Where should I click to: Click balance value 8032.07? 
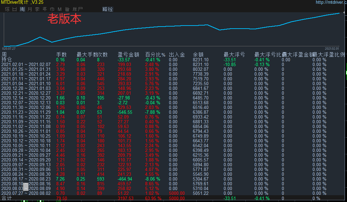point(201,69)
